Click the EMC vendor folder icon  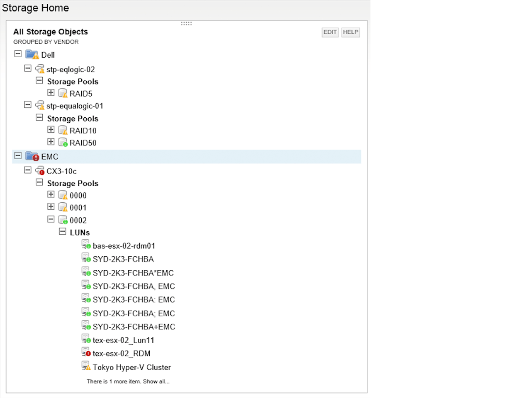point(32,156)
